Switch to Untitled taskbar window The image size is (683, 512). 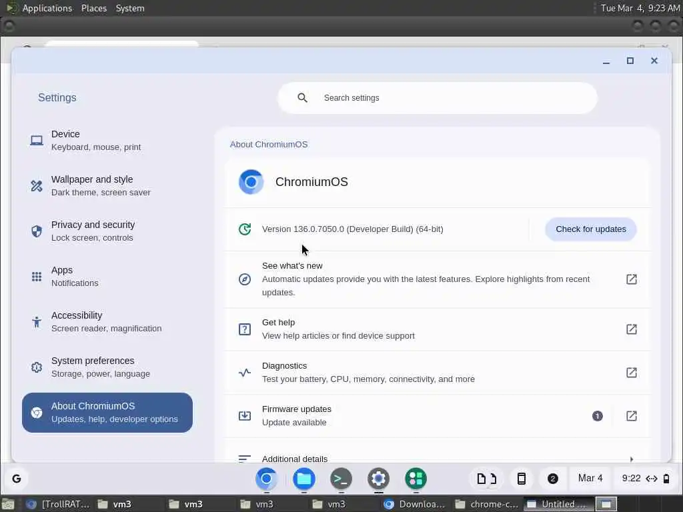(x=558, y=504)
